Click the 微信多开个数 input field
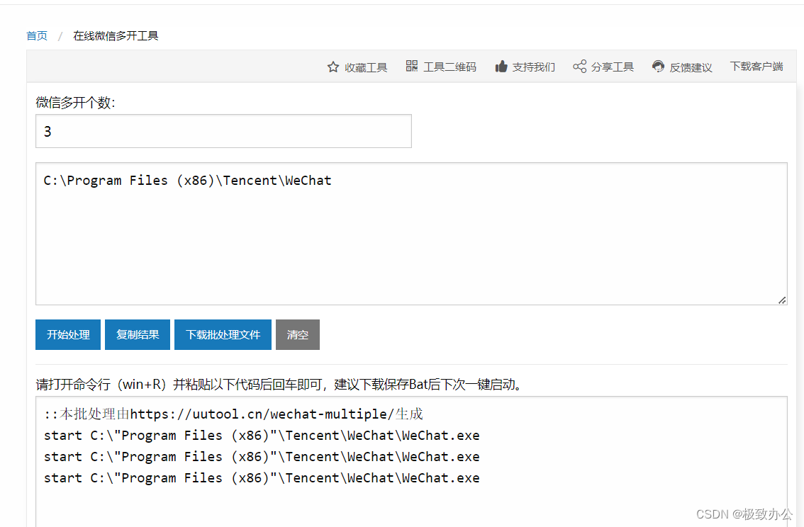Viewport: 804px width, 527px height. click(223, 131)
